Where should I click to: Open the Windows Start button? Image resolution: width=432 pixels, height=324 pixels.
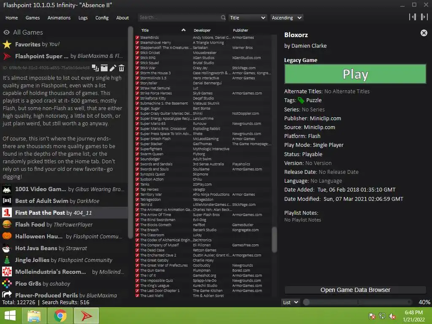click(x=10, y=316)
